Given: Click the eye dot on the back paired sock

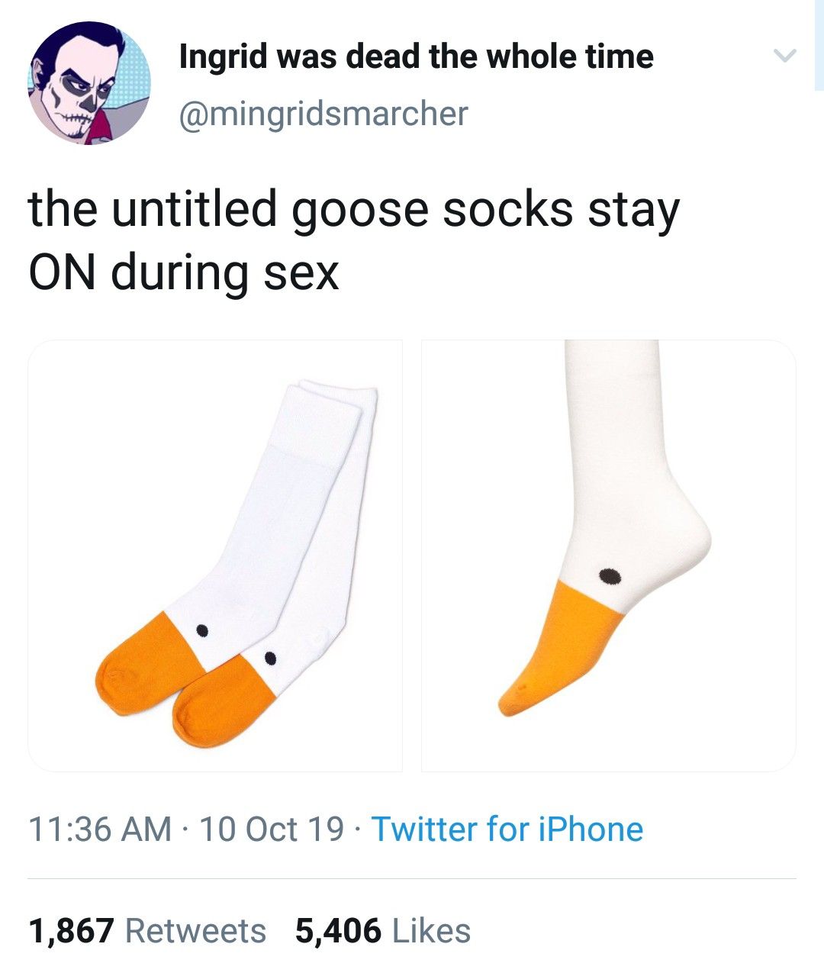Looking at the screenshot, I should point(202,630).
